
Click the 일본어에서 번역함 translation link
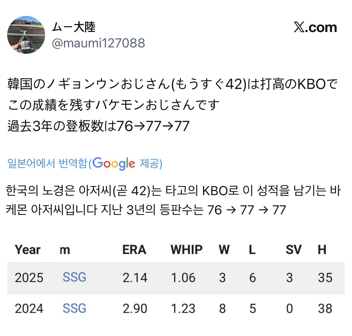[47, 163]
